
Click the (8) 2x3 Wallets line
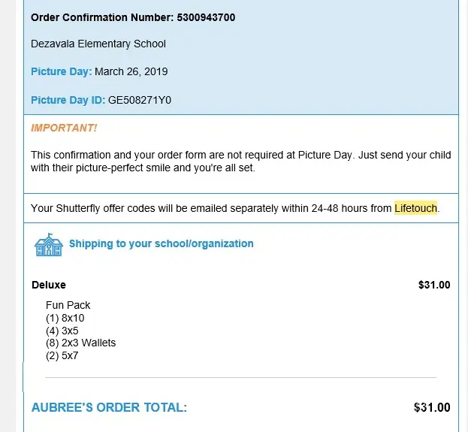point(81,343)
